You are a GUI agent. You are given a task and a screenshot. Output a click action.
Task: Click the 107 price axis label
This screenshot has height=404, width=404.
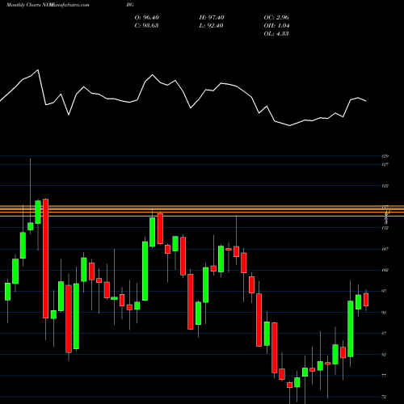385,249
